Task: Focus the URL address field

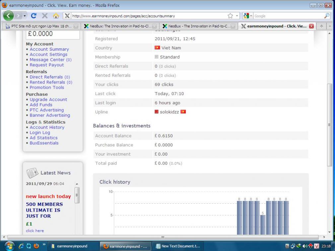Action: coord(149,16)
